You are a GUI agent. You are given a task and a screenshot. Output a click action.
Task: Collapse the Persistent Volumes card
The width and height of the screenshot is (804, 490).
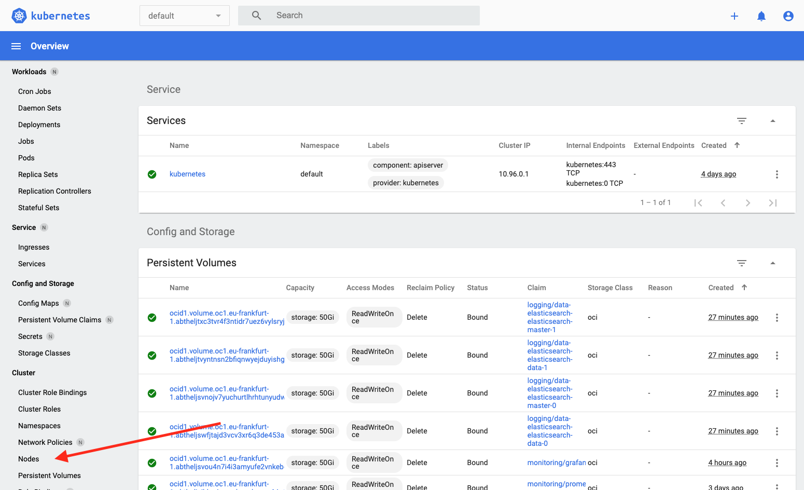773,263
